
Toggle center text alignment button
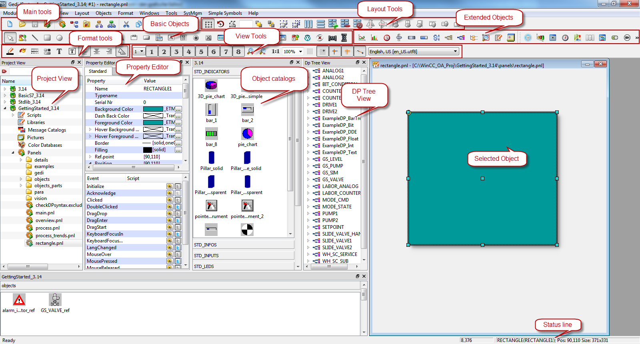(x=97, y=51)
